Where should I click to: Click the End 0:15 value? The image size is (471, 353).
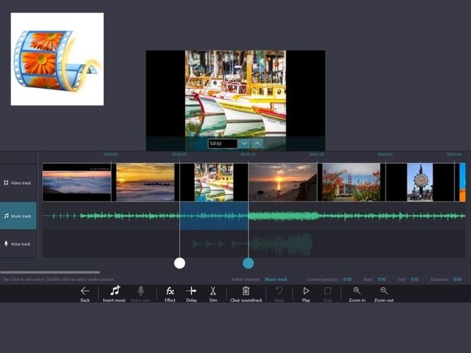415,280
